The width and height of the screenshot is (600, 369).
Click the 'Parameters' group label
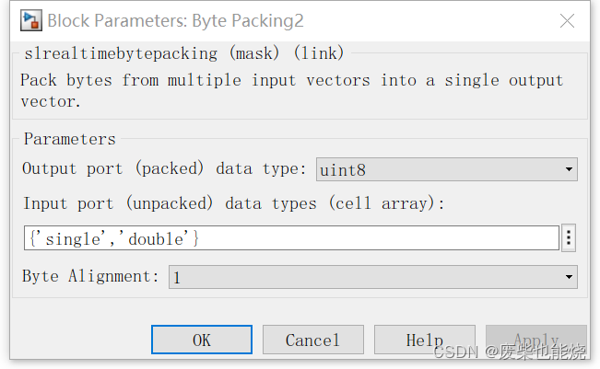(x=69, y=139)
